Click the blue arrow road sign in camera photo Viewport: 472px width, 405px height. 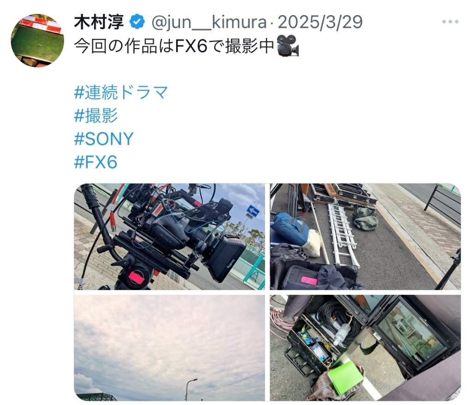[253, 211]
